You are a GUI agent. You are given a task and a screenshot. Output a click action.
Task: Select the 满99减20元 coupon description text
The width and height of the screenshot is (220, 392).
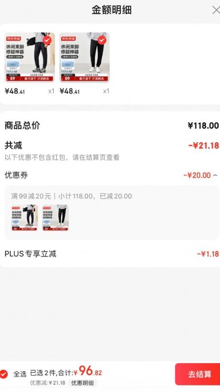pos(31,196)
